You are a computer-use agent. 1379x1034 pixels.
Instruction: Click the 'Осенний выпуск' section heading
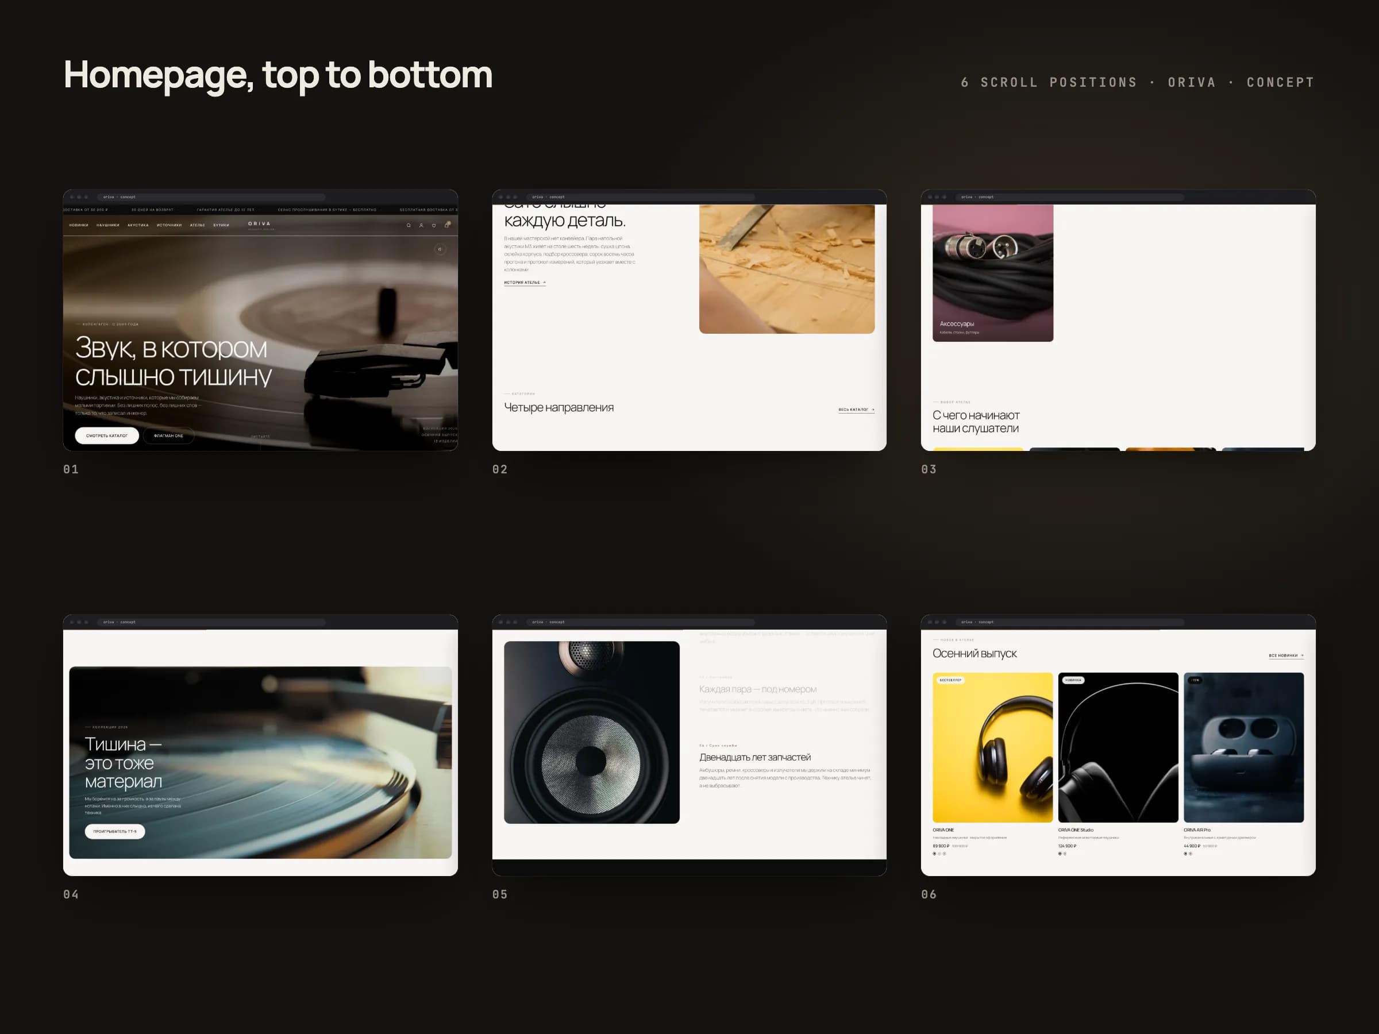[974, 653]
